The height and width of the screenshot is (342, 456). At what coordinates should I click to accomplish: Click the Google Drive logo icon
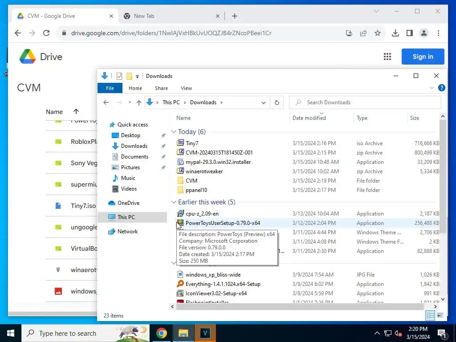[x=27, y=57]
